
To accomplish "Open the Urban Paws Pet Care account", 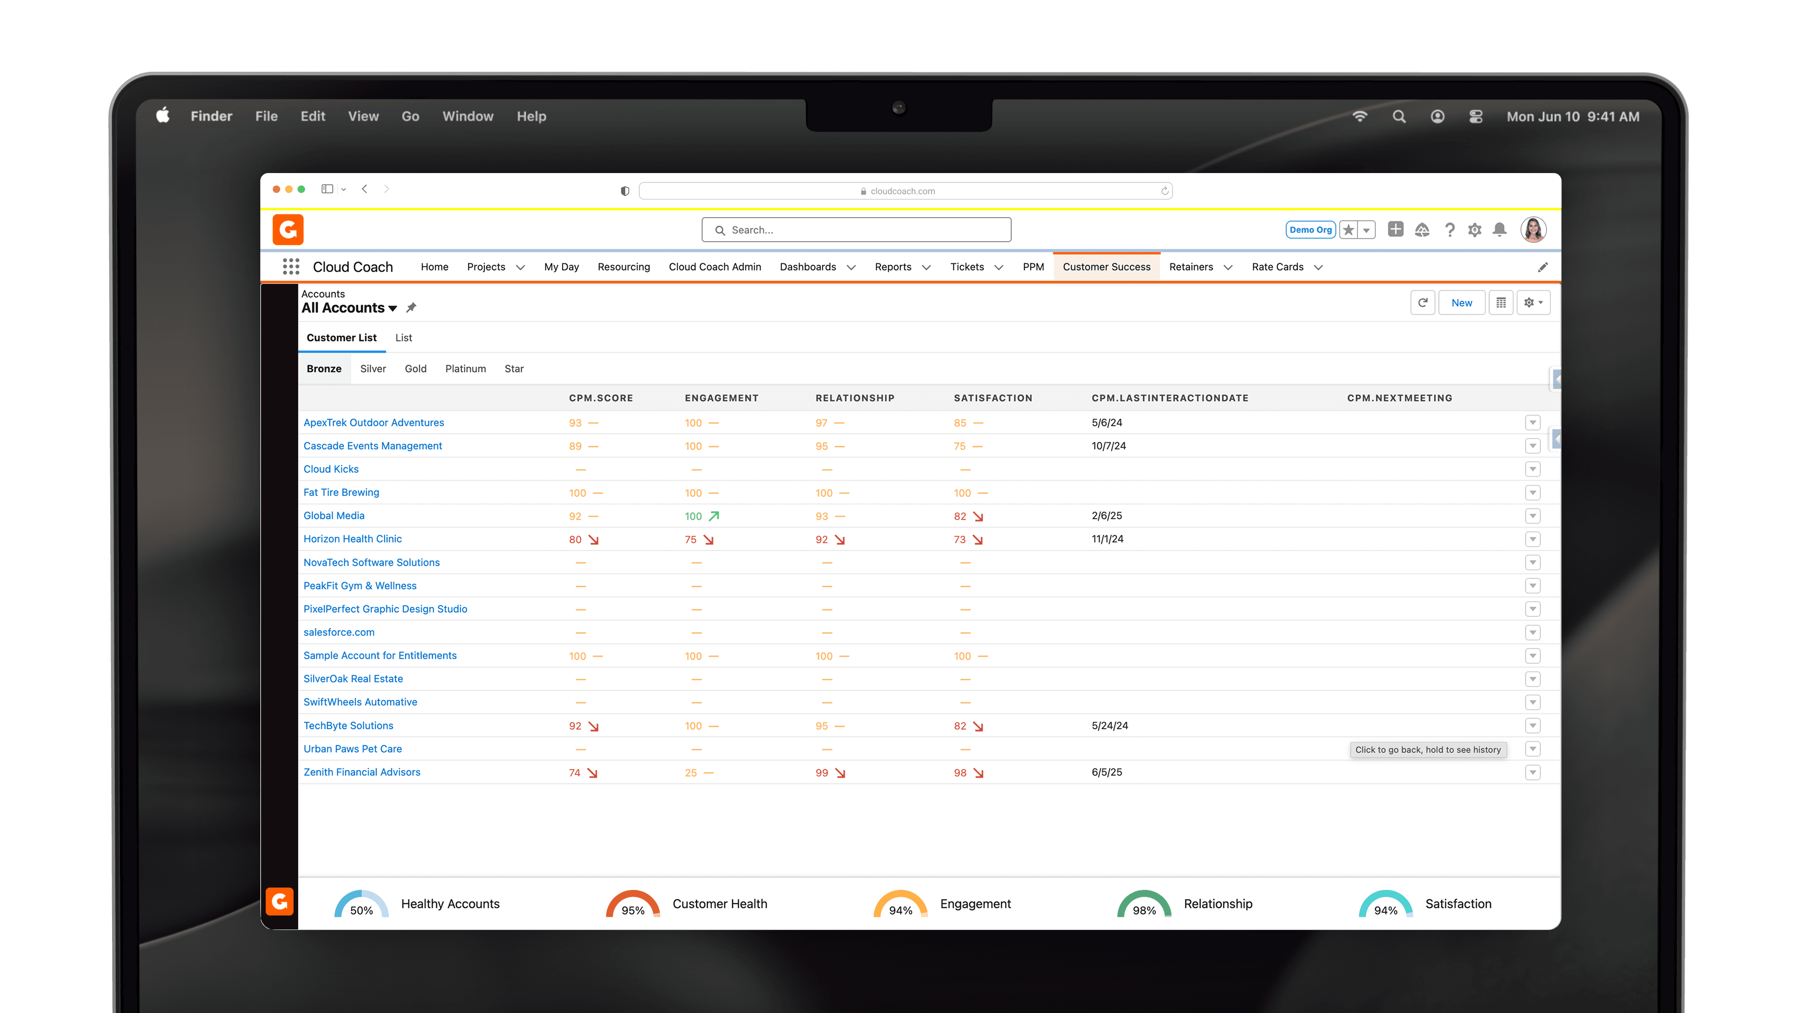I will (352, 749).
